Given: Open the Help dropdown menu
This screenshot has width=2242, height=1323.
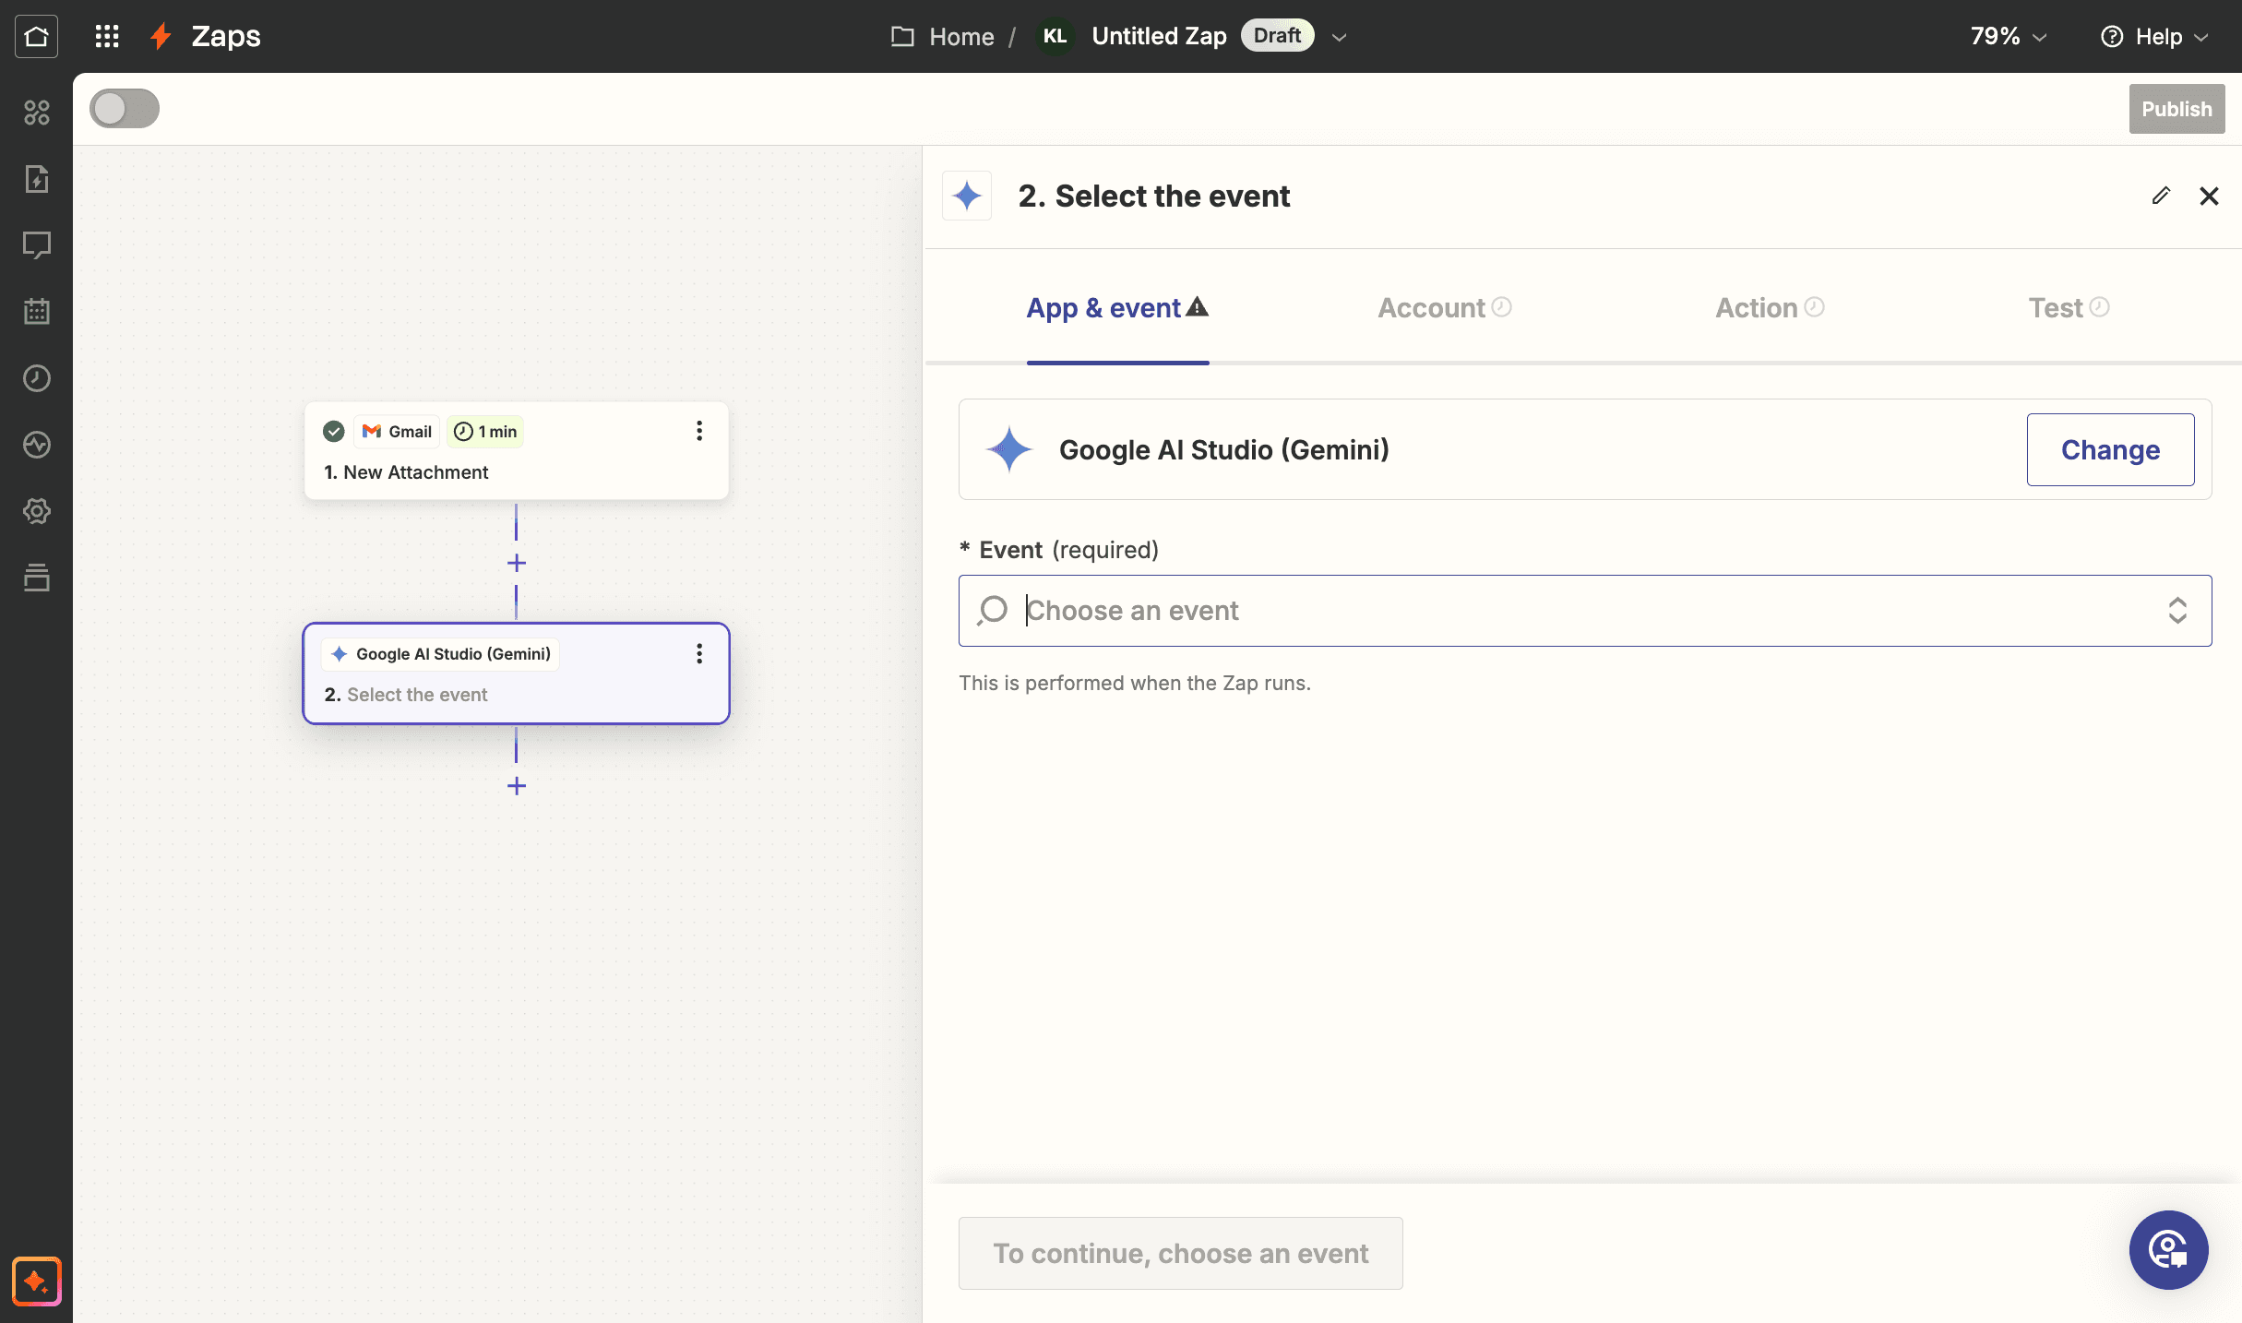Looking at the screenshot, I should pyautogui.click(x=2154, y=36).
